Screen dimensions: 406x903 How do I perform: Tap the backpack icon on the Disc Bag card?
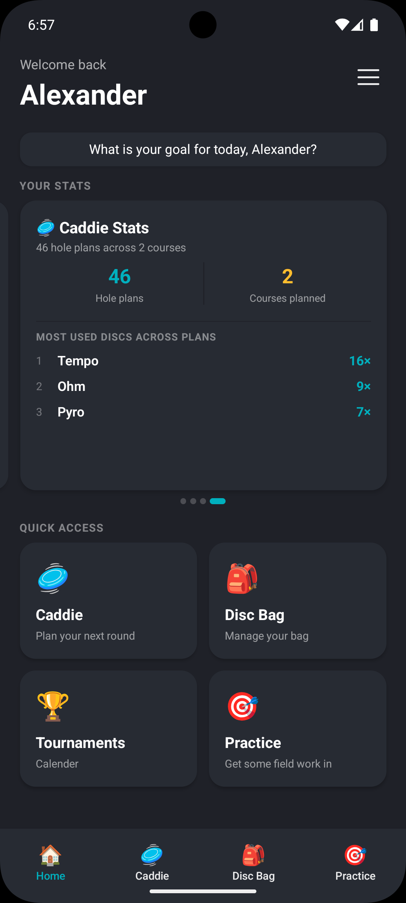click(x=242, y=579)
